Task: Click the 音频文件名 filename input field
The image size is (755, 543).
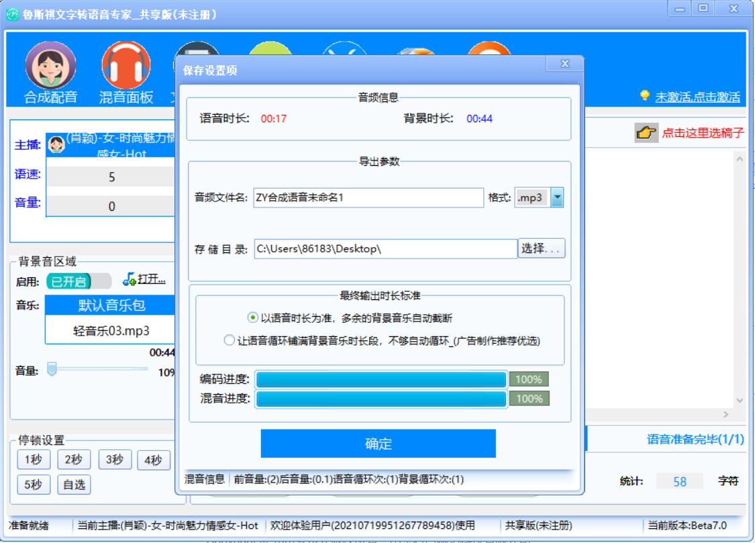Action: tap(368, 198)
